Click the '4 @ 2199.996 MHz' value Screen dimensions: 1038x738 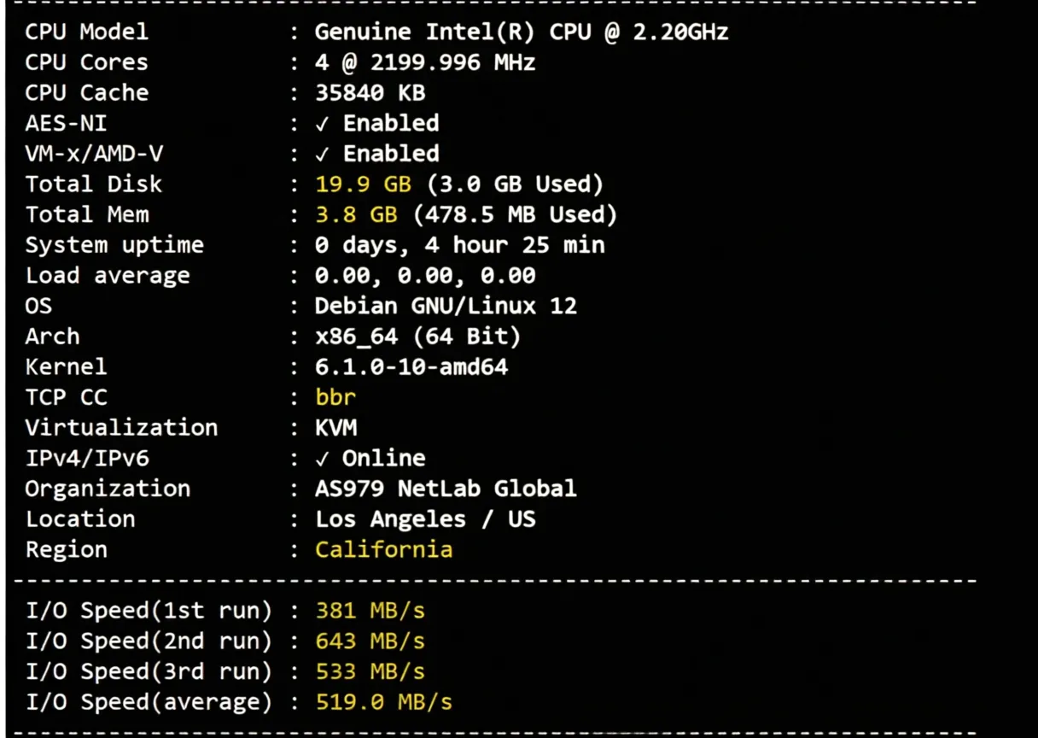(x=425, y=62)
